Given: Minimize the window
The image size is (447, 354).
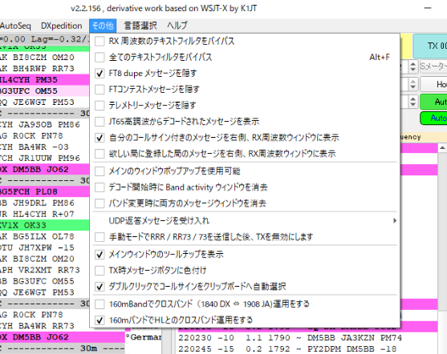Looking at the screenshot, I should 427,8.
